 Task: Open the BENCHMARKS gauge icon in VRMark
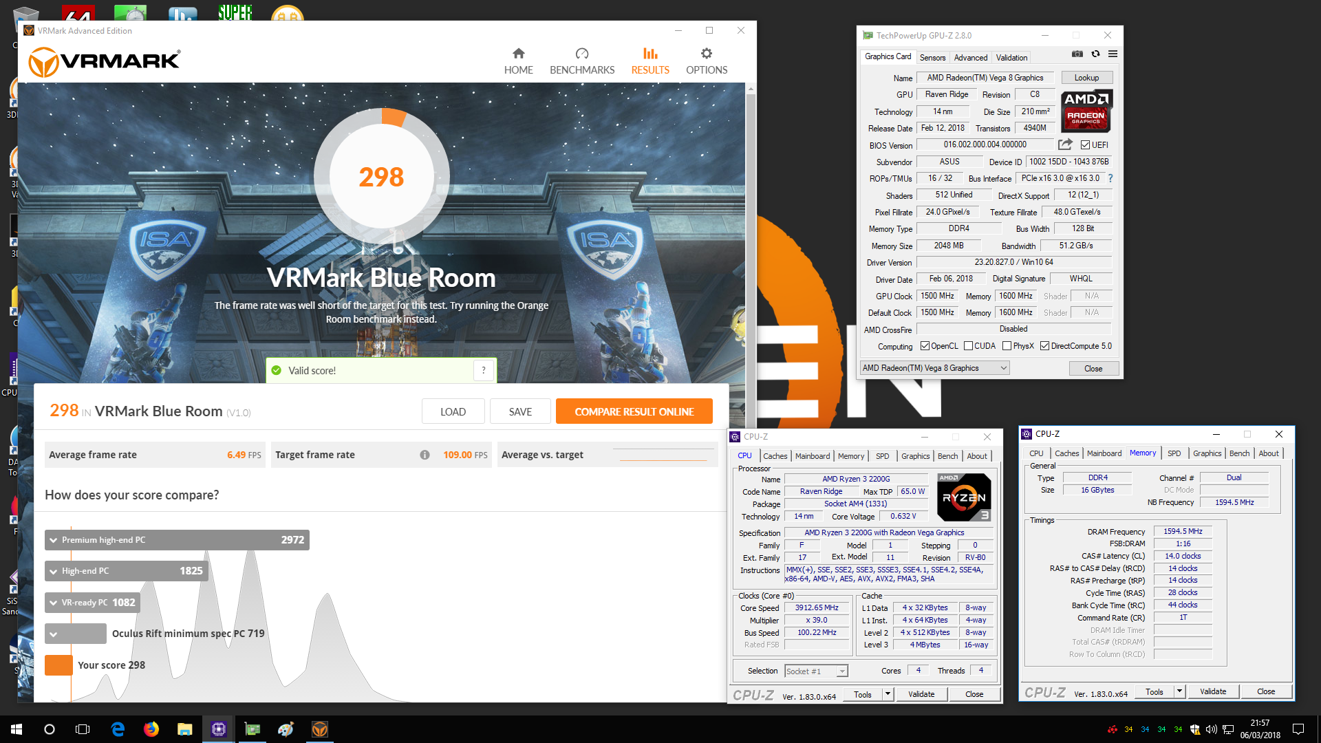click(x=582, y=54)
